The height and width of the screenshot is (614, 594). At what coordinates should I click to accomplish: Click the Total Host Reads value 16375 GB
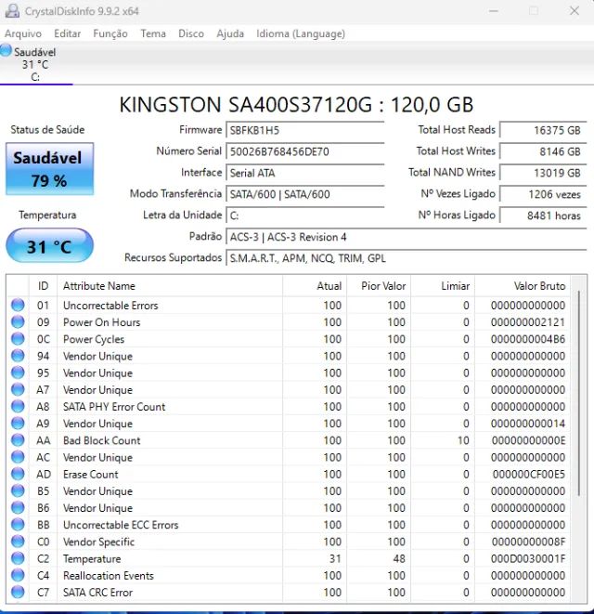[543, 130]
